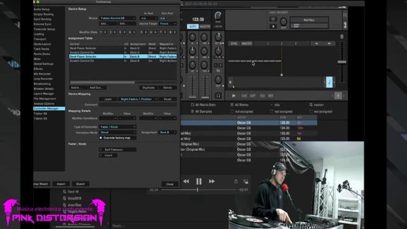Click the REV button on deck B

pos(270,95)
